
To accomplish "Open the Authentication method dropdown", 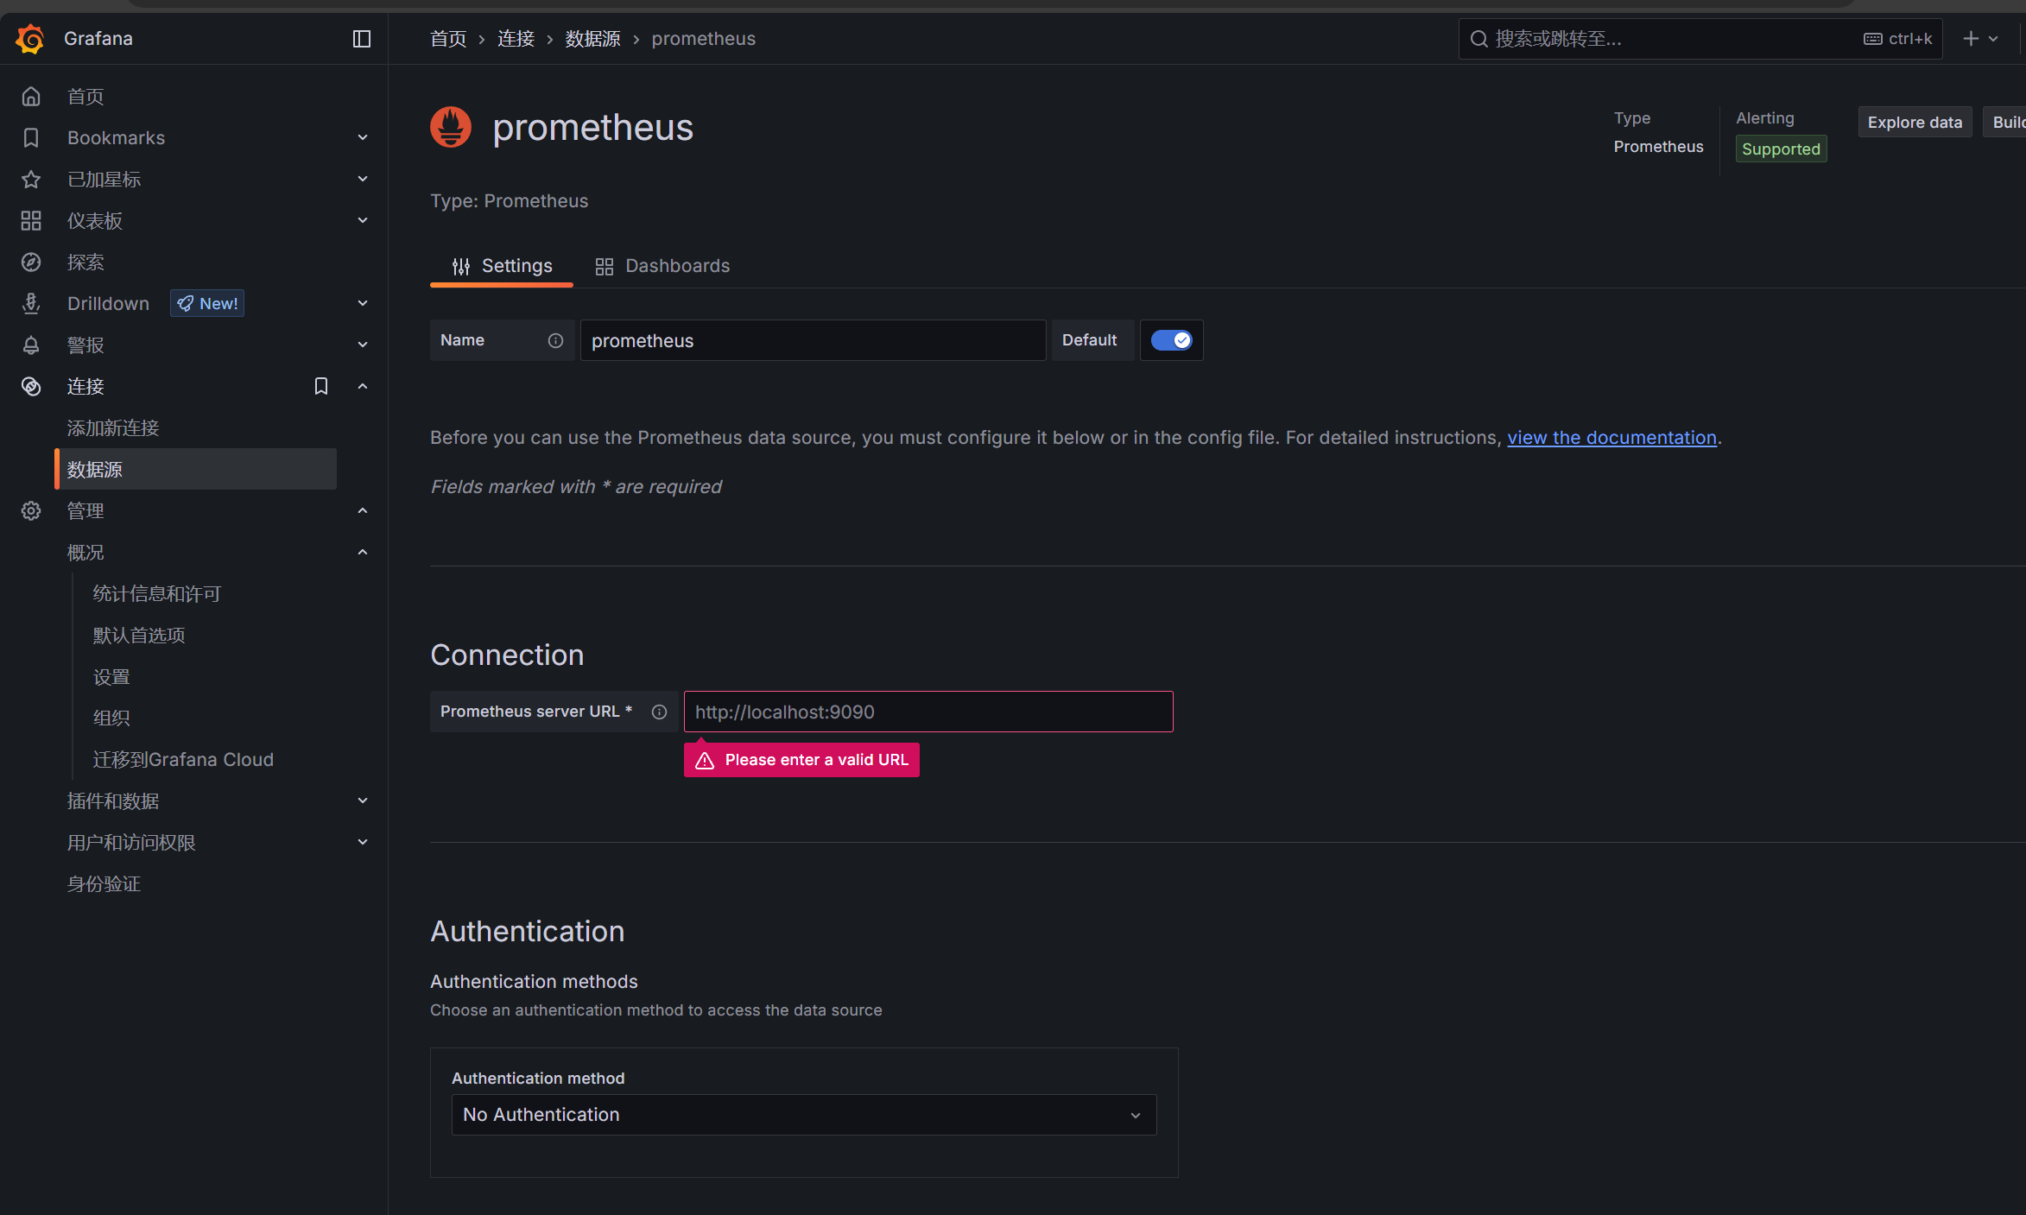I will pyautogui.click(x=804, y=1115).
